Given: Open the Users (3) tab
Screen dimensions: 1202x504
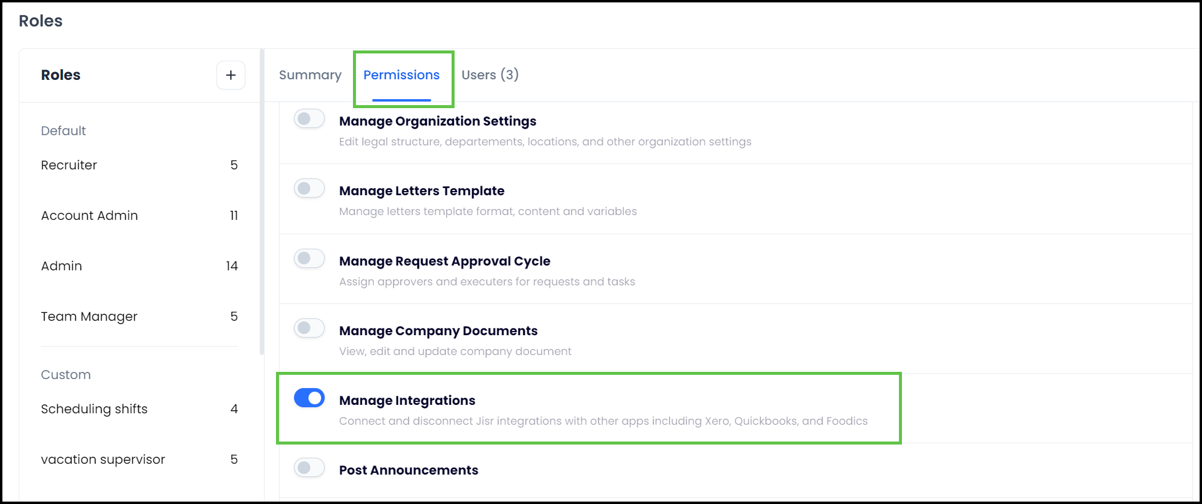Looking at the screenshot, I should click(x=490, y=75).
